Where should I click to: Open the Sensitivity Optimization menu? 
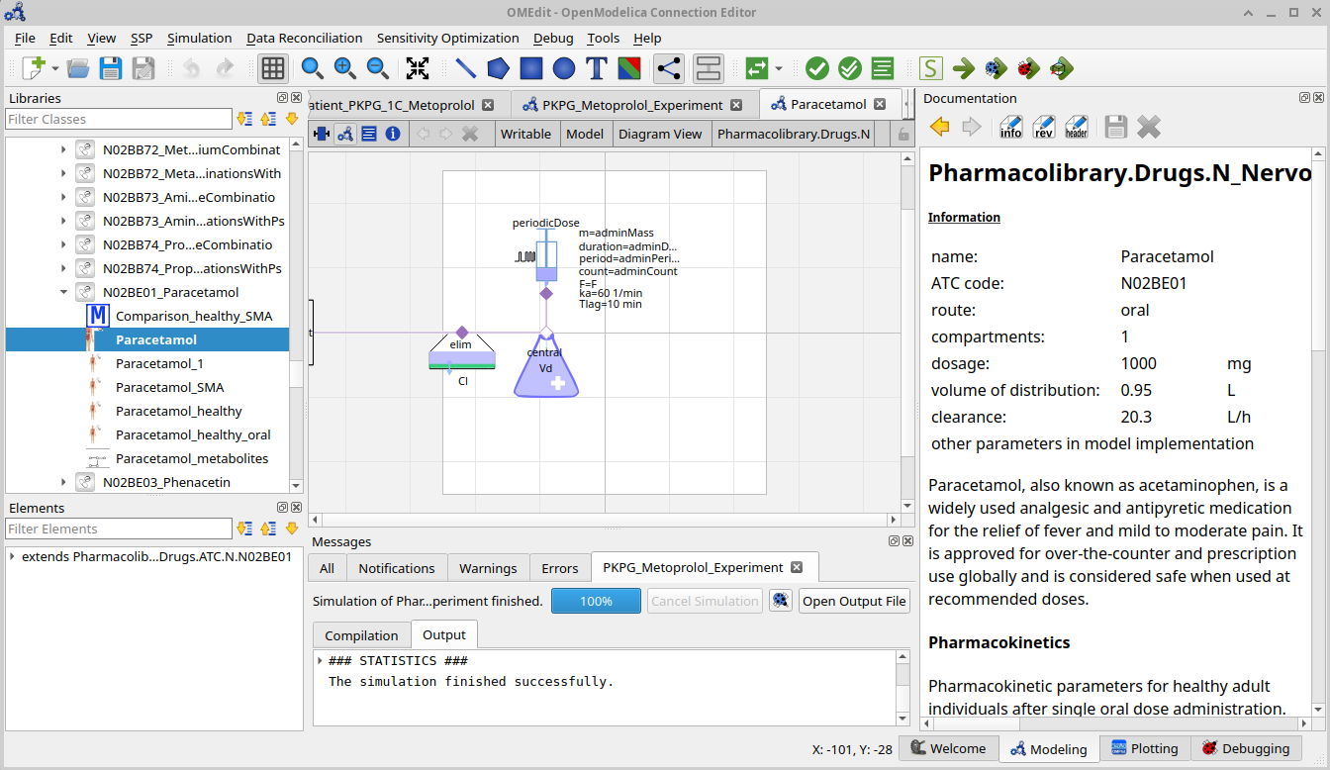click(447, 38)
